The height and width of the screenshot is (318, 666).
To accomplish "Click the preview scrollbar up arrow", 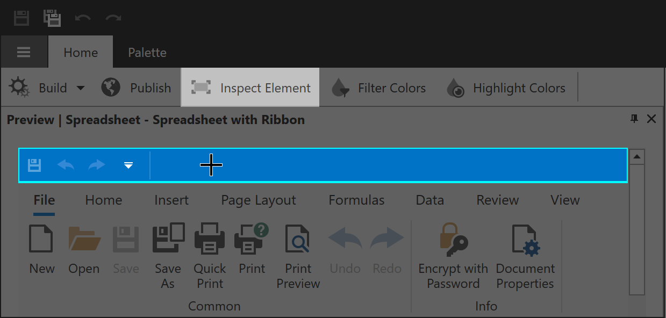I will click(x=637, y=157).
